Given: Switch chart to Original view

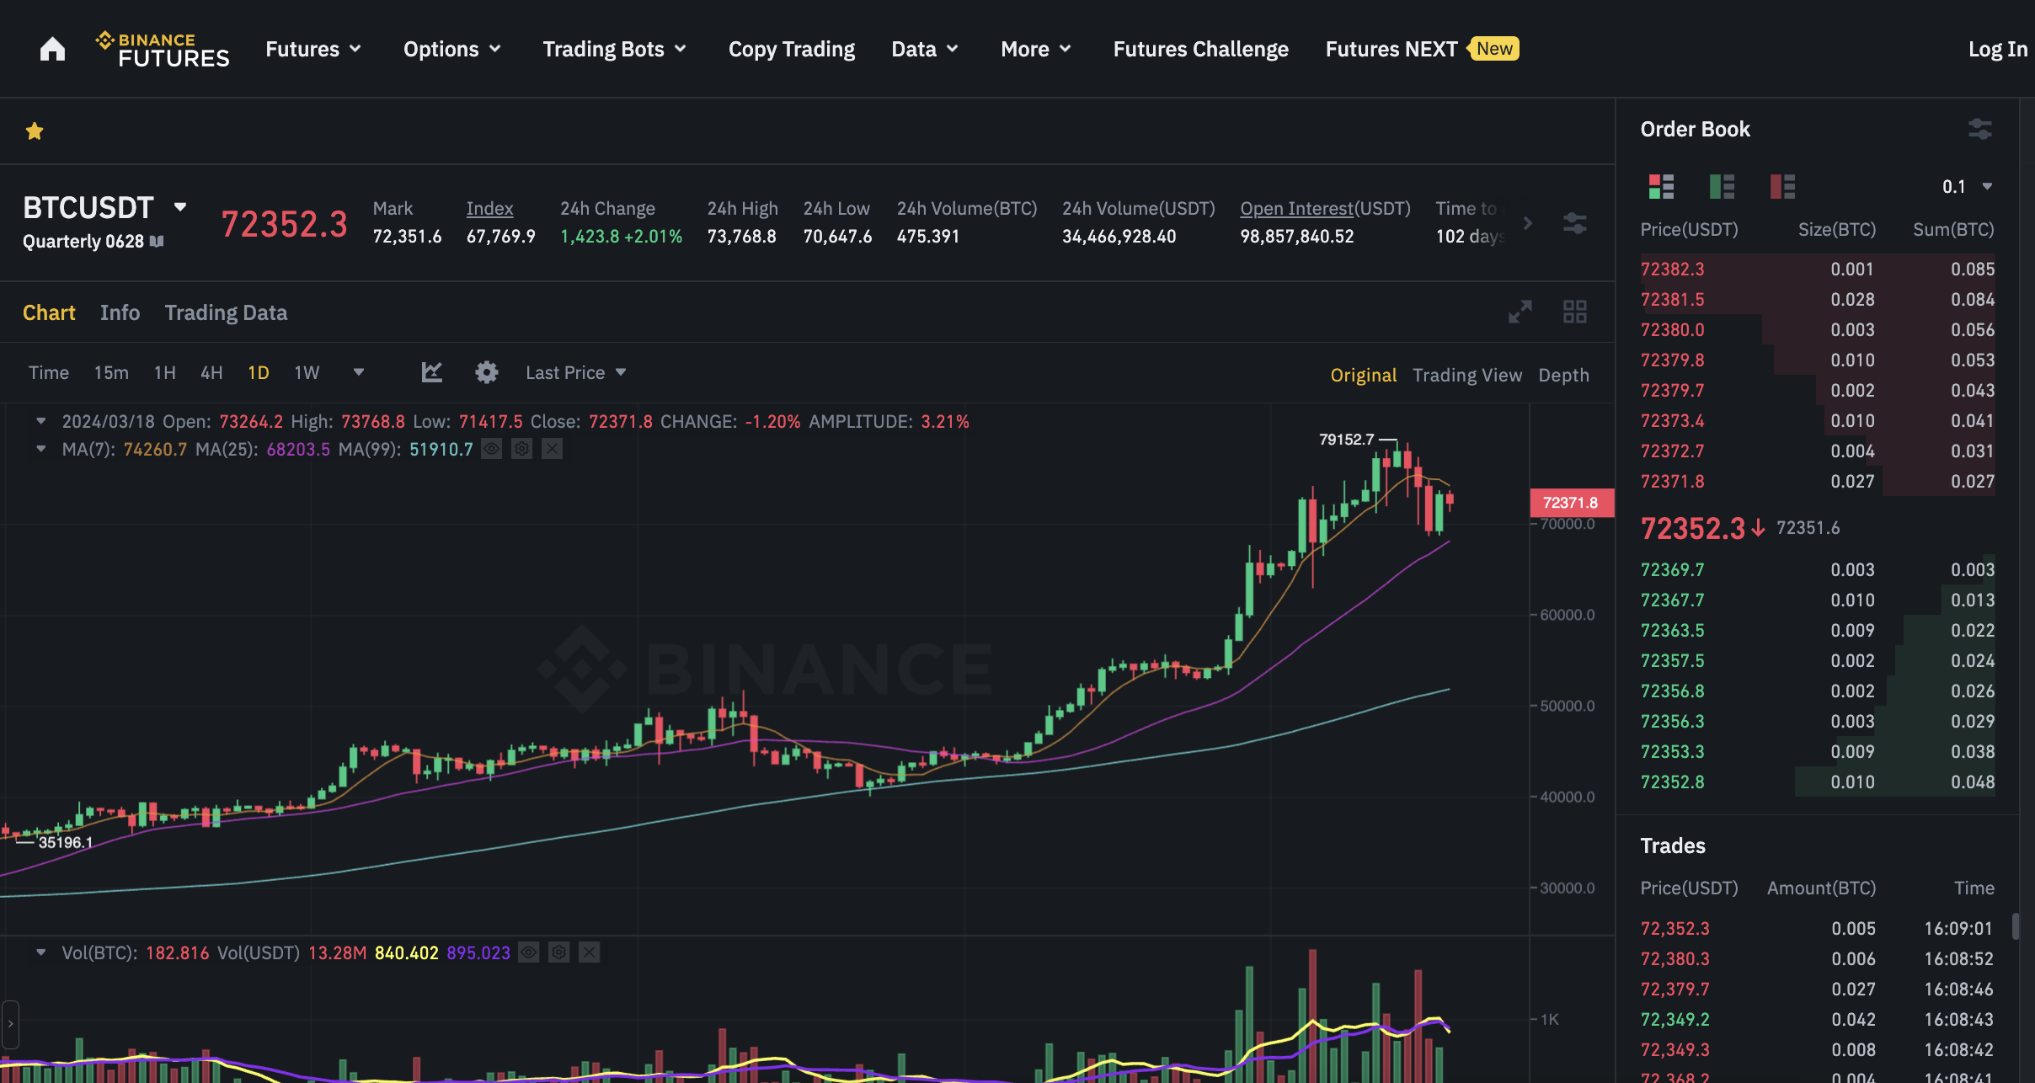Looking at the screenshot, I should (1363, 375).
